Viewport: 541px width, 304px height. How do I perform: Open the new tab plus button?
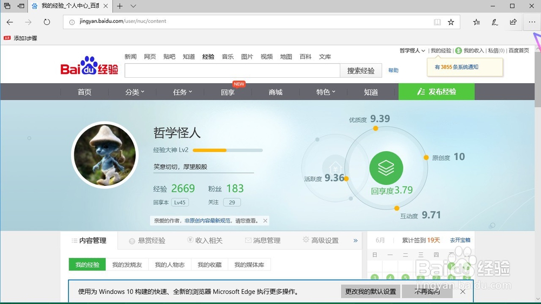120,6
